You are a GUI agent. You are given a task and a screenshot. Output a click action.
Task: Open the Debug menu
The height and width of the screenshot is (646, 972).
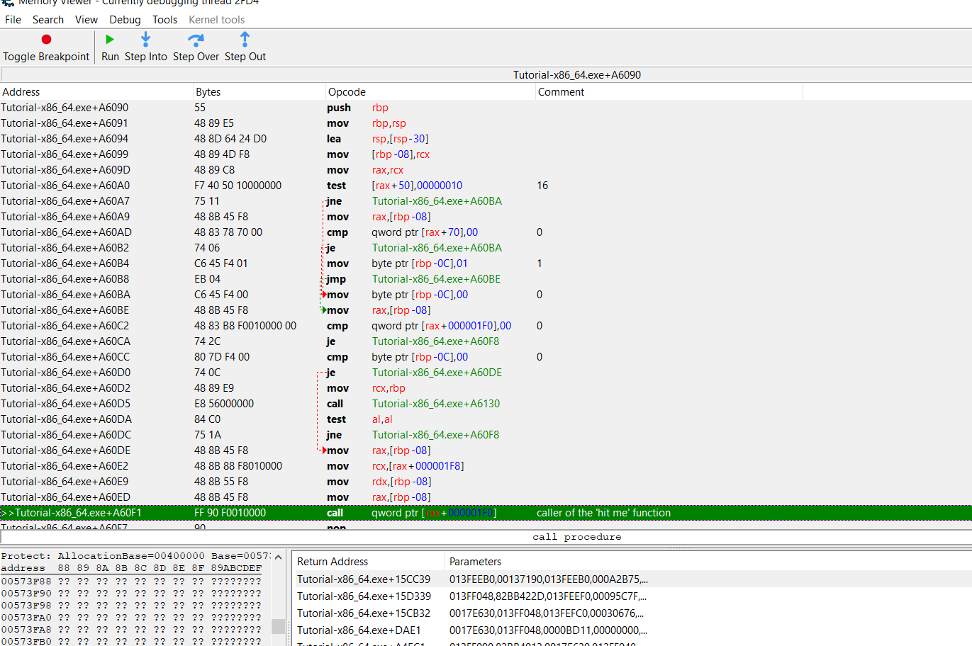tap(125, 20)
